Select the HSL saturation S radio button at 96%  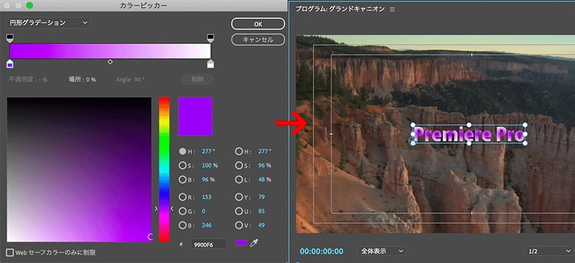[x=238, y=166]
